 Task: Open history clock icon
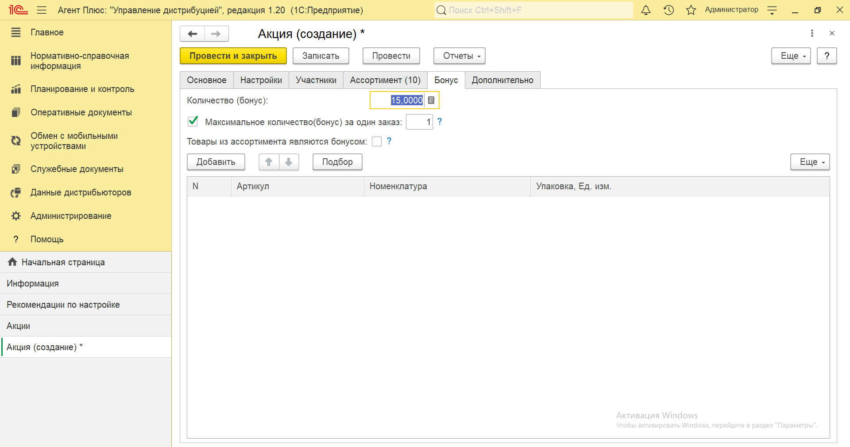(x=668, y=10)
